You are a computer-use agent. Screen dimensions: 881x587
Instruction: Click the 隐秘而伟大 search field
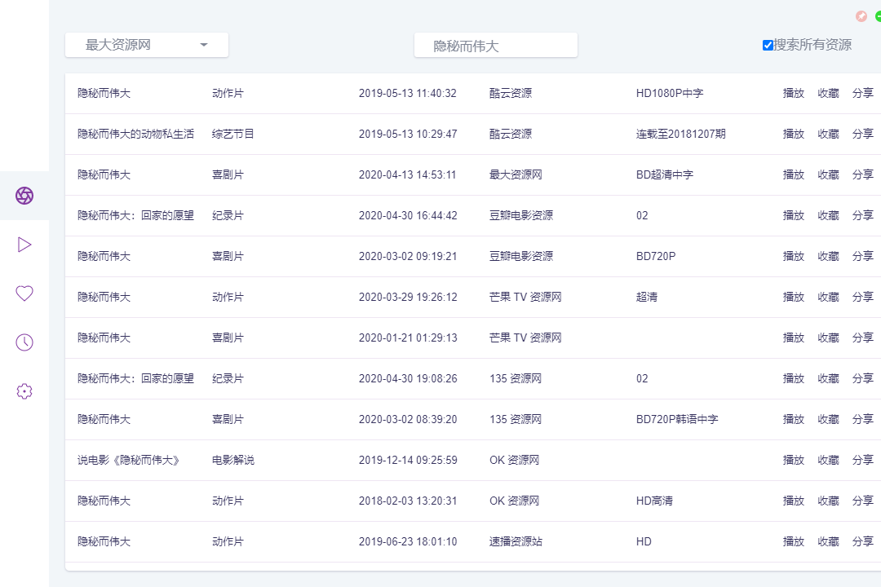pyautogui.click(x=496, y=45)
